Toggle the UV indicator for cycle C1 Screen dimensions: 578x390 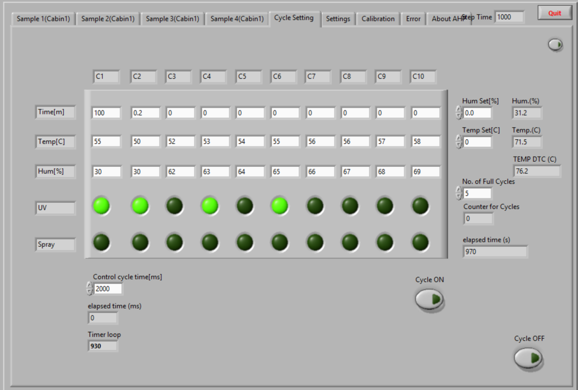pos(101,206)
